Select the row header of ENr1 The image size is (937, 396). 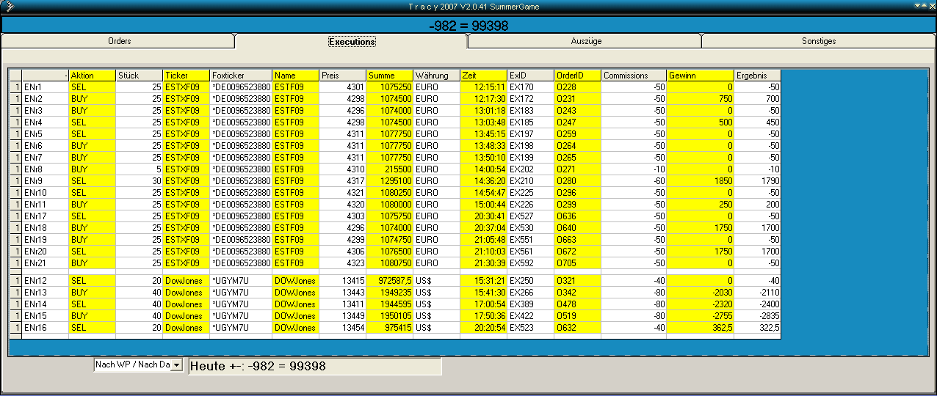pyautogui.click(x=15, y=87)
